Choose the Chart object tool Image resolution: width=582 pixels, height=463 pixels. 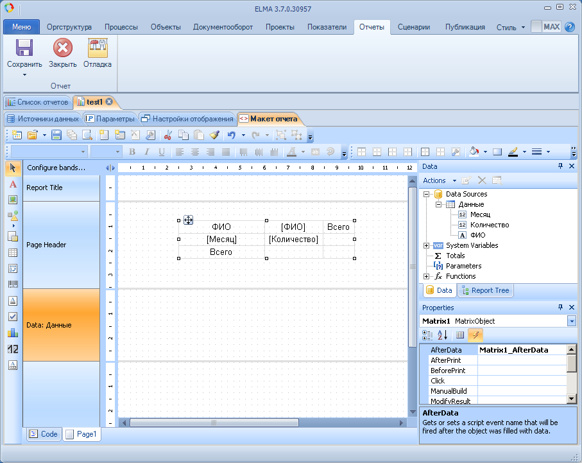click(x=12, y=333)
